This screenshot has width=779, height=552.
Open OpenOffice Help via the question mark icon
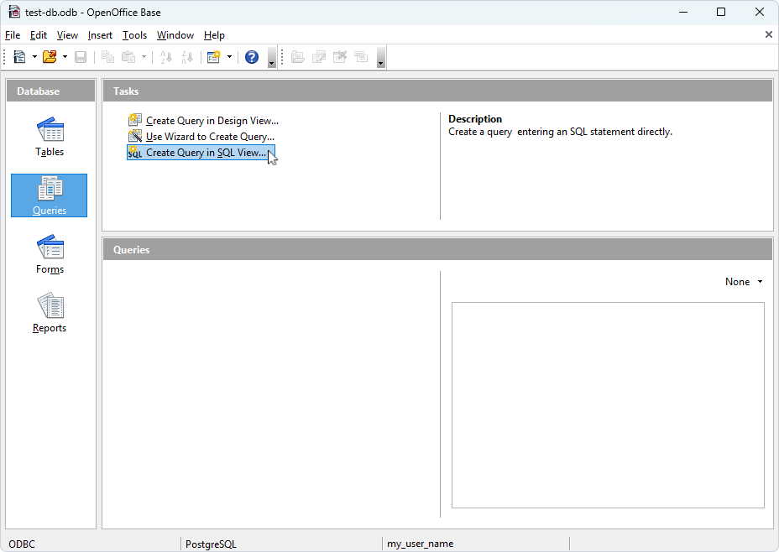[x=251, y=56]
